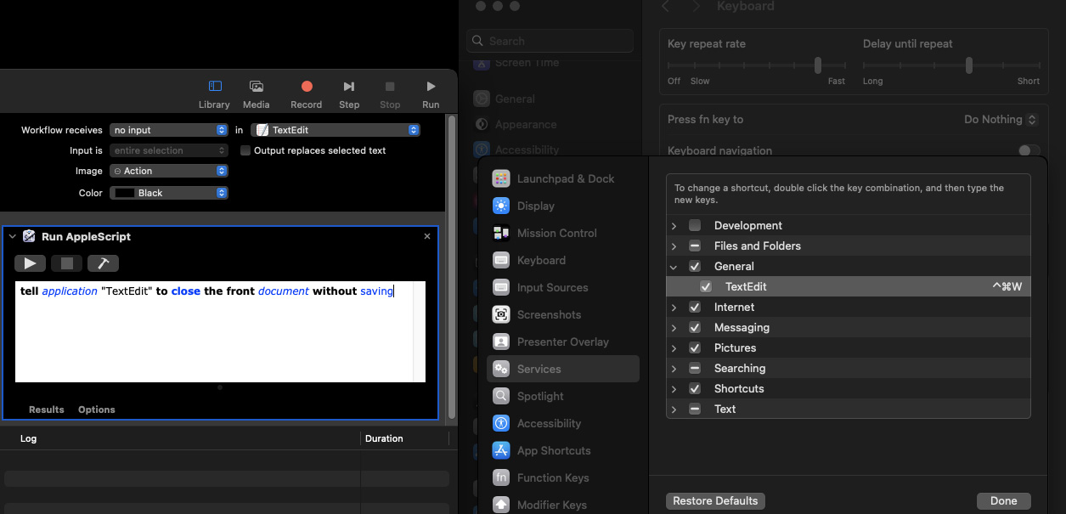Toggle the Searching services checkbox
Screen dimensions: 1066x514
pyautogui.click(x=695, y=368)
